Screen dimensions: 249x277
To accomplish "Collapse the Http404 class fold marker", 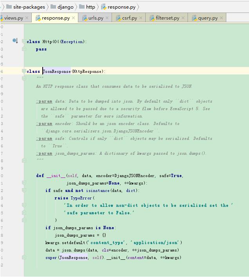I will click(x=24, y=42).
